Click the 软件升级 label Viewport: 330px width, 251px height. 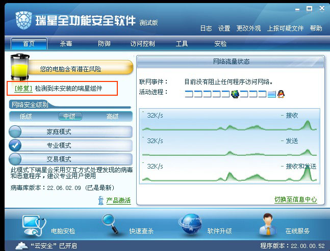tap(219, 231)
